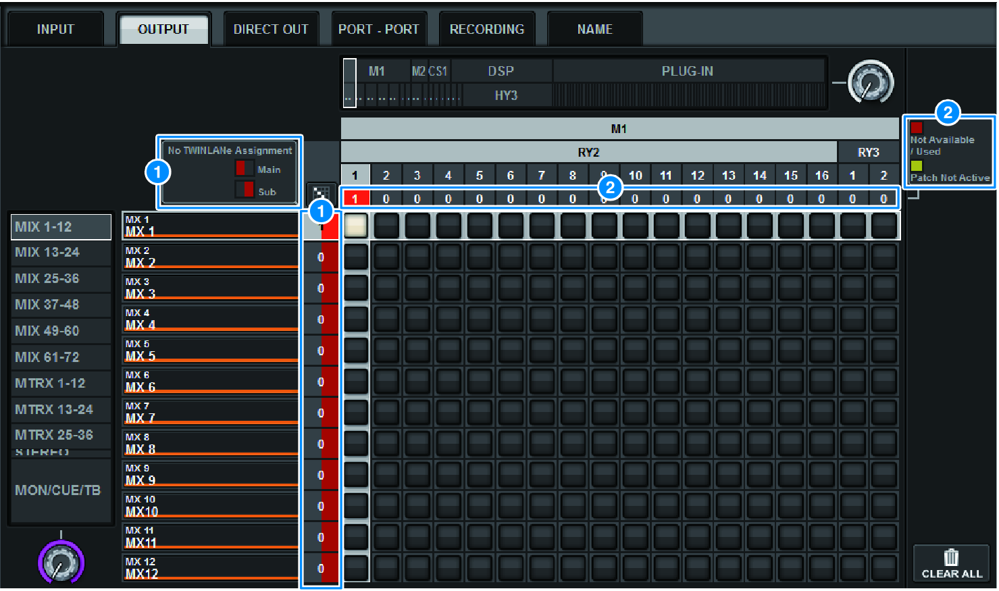999x591 pixels.
Task: Click the PLUG-IN section in the port overview
Action: click(x=688, y=71)
